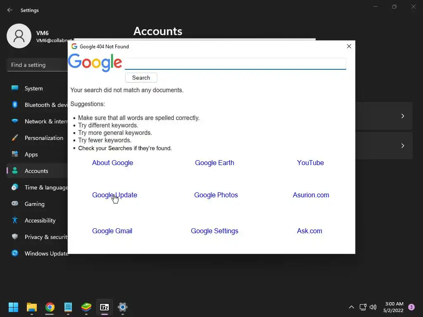Launch Google Chrome from taskbar
423x317 pixels.
coord(50,307)
